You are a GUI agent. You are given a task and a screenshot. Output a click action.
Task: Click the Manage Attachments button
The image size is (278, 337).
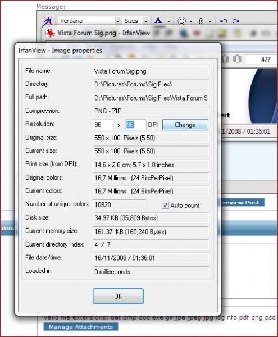point(81,327)
